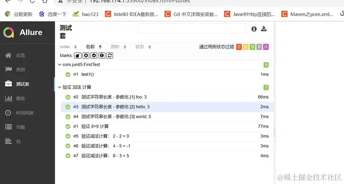This screenshot has width=344, height=184.
Task: Open the 百度一下 bookmark
Action: click(x=52, y=14)
